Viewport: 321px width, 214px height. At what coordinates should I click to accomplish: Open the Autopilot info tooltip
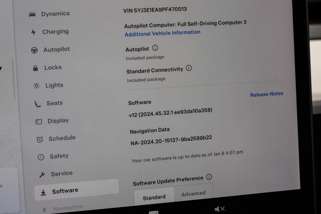(155, 48)
